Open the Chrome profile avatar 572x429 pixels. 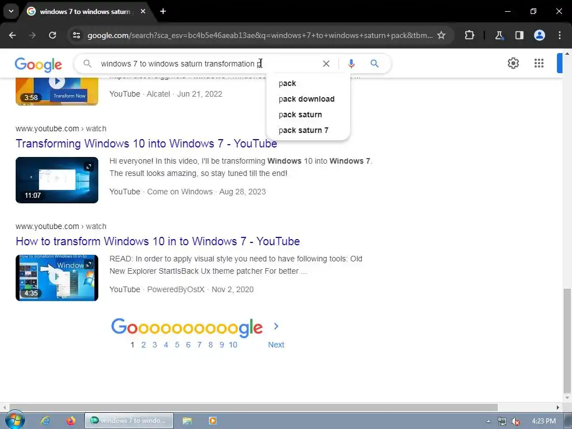540,35
